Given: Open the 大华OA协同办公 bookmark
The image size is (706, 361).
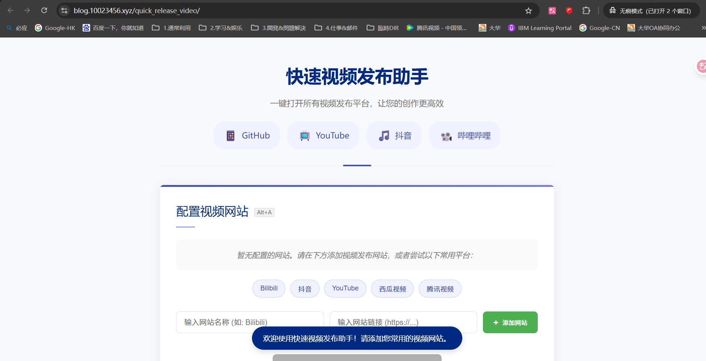Looking at the screenshot, I should (x=654, y=28).
